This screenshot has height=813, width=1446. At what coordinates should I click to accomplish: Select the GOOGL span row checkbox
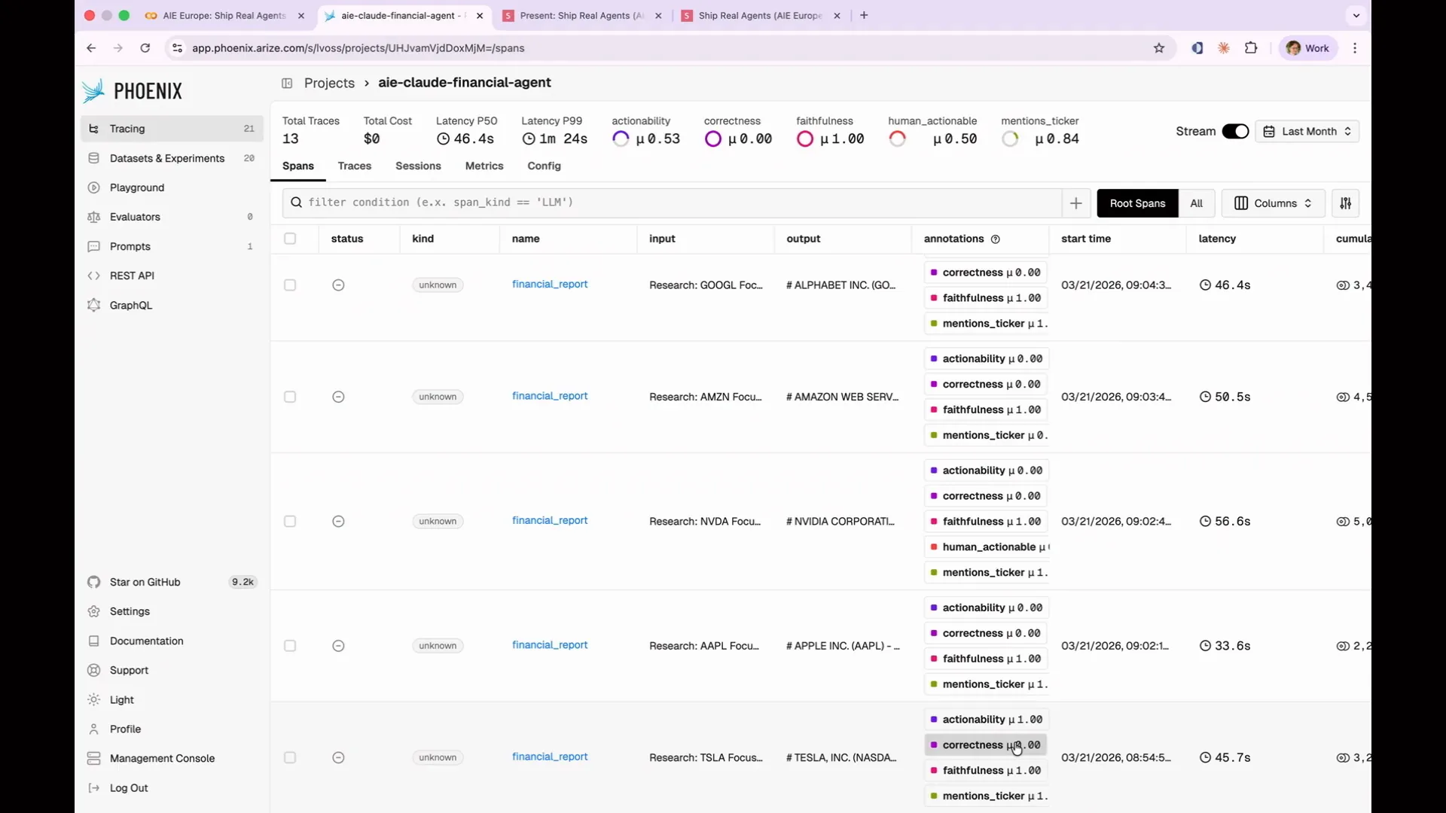pos(290,285)
